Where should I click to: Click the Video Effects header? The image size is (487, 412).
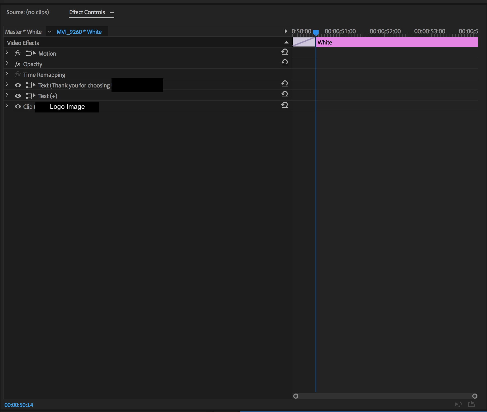pyautogui.click(x=23, y=43)
